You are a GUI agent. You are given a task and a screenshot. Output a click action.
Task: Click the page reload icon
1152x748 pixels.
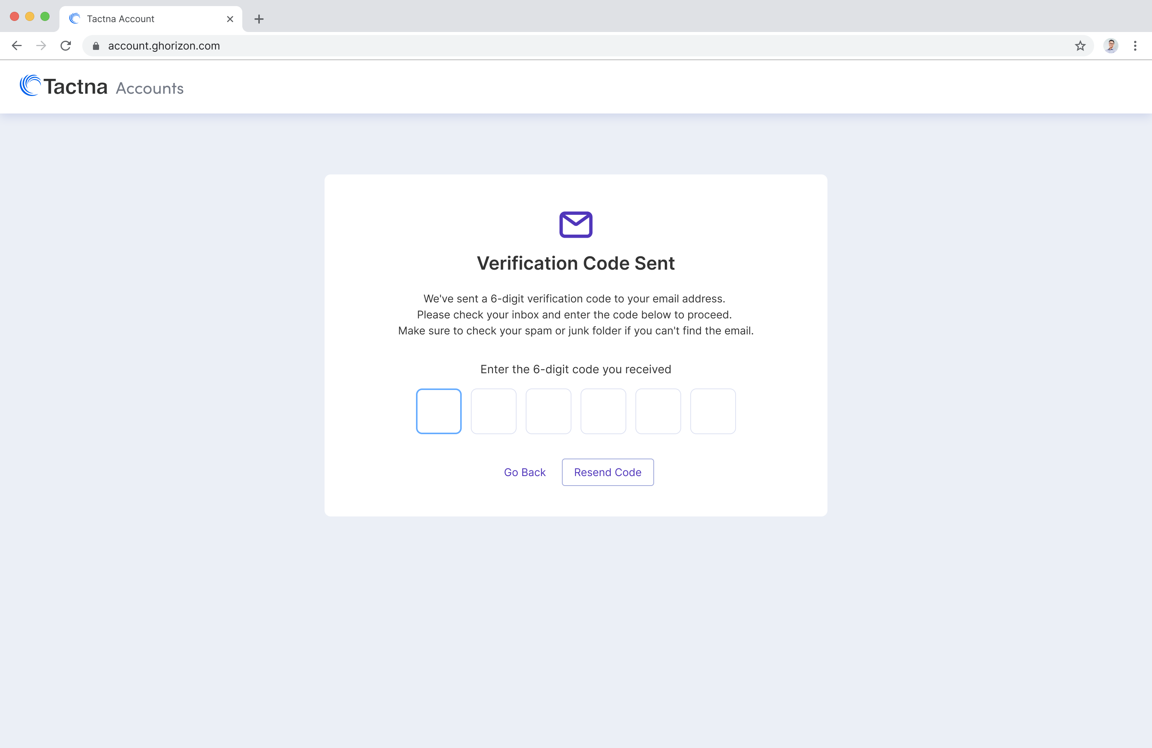point(66,45)
